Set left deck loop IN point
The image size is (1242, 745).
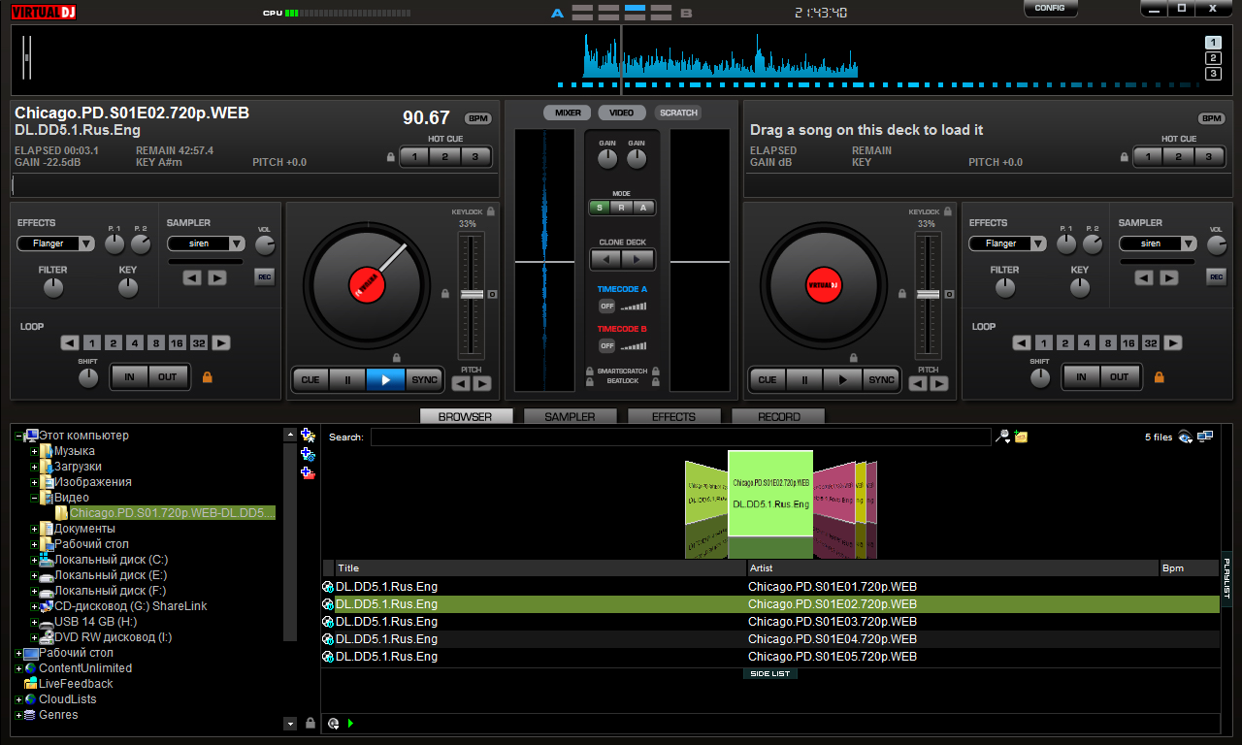tap(129, 377)
